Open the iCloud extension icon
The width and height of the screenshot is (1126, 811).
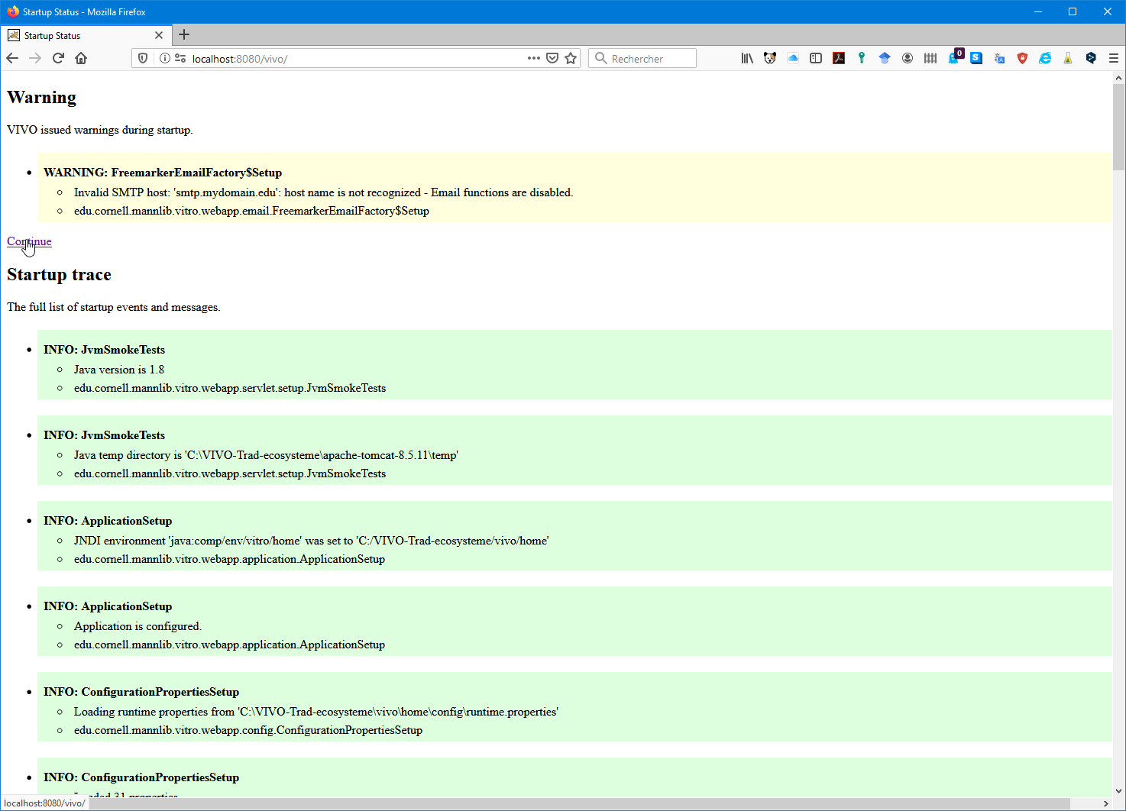point(793,58)
